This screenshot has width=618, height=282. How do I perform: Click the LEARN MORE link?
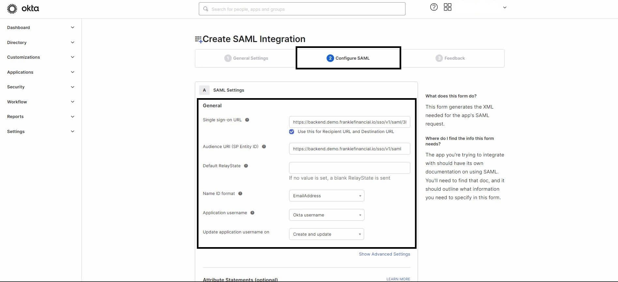click(398, 279)
